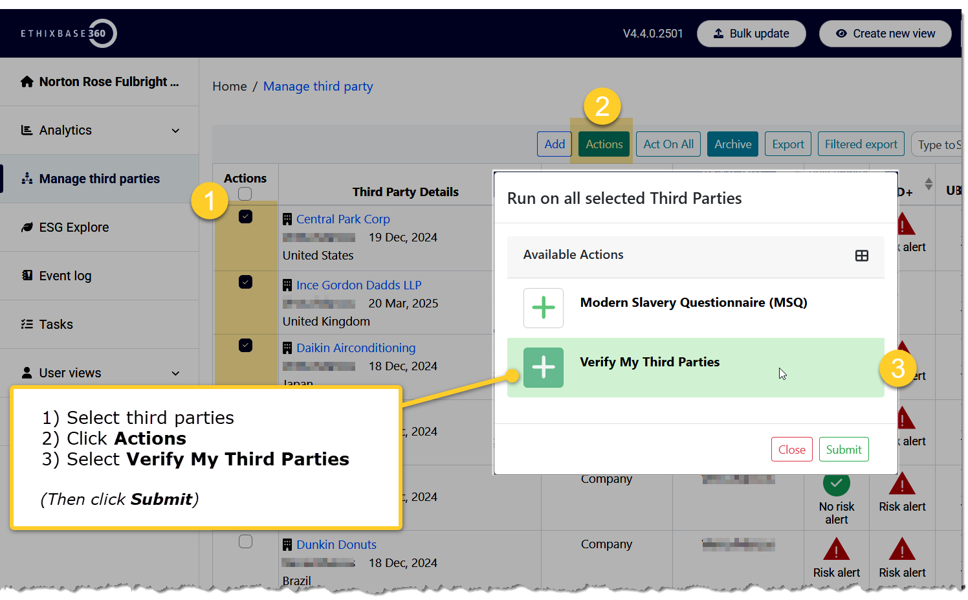Uncheck the Daikin Airconditioning row checkbox
The image size is (968, 600).
click(x=245, y=345)
